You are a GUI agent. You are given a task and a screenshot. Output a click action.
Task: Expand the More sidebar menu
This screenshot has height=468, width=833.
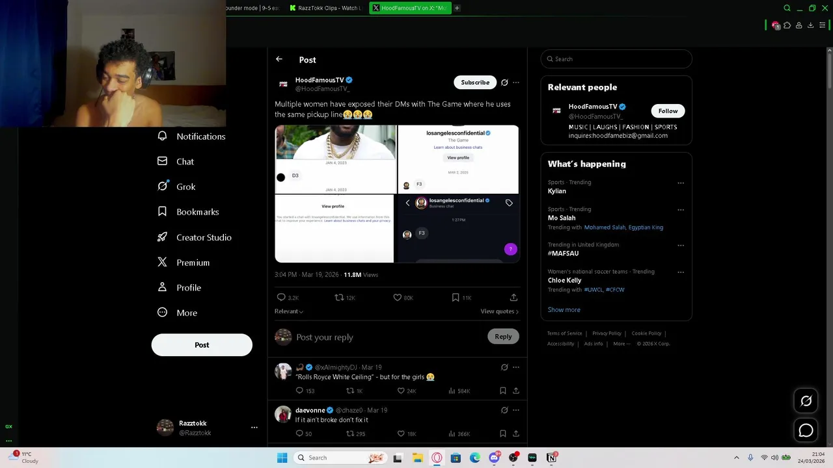pyautogui.click(x=177, y=313)
